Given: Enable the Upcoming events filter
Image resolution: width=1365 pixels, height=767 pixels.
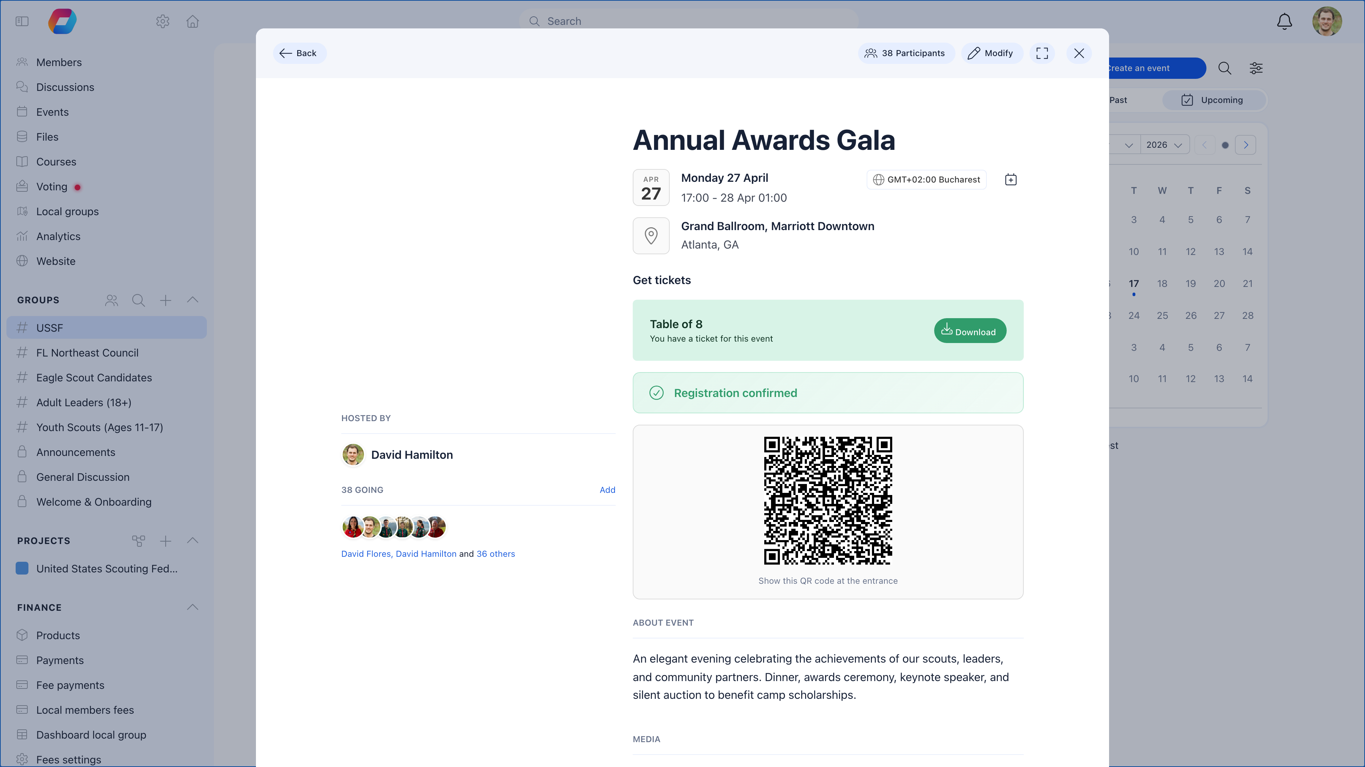Looking at the screenshot, I should [1214, 99].
